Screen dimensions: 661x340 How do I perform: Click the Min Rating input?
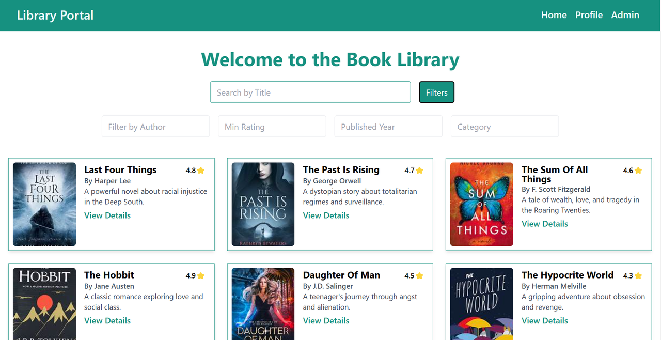[272, 127]
